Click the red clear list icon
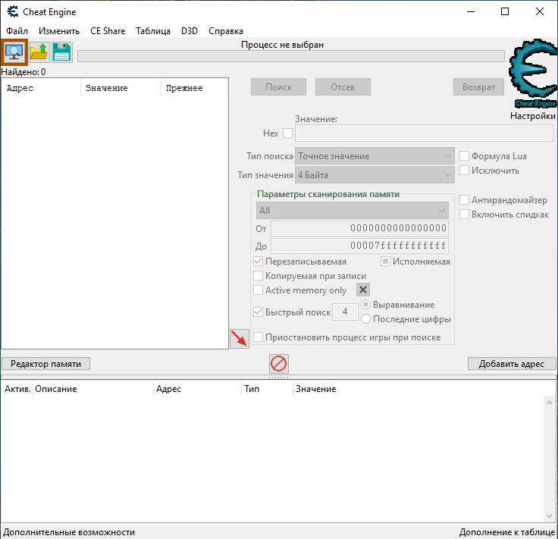558x539 pixels. [x=278, y=364]
